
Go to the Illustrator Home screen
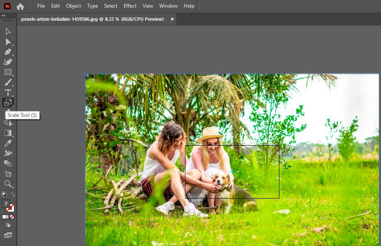coord(20,6)
